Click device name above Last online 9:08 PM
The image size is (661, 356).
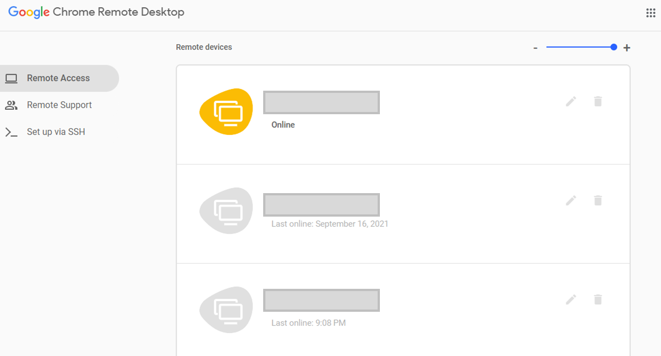click(x=321, y=300)
